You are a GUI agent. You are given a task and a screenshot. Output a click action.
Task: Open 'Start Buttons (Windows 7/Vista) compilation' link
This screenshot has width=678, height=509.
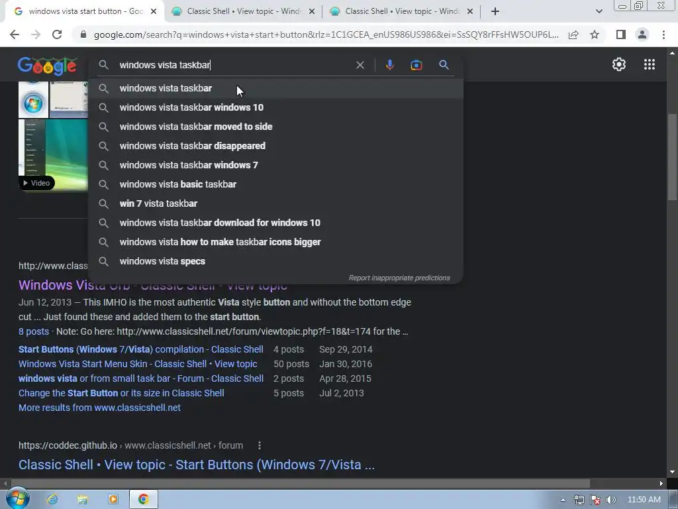(140, 349)
